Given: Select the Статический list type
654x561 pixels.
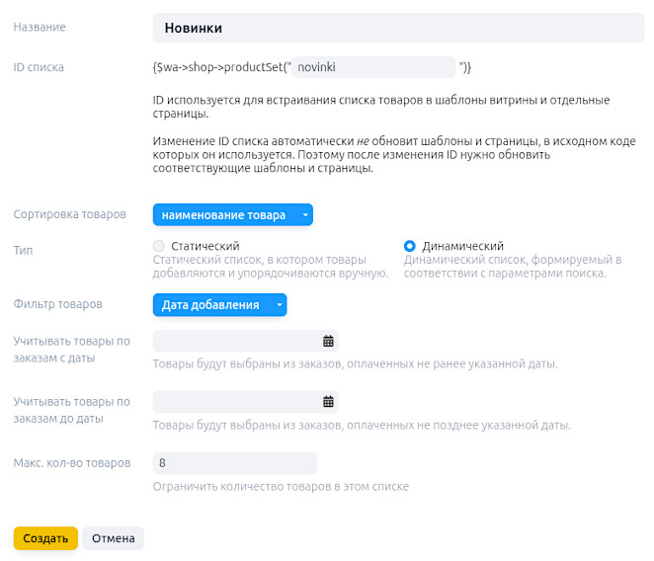Looking at the screenshot, I should click(159, 246).
